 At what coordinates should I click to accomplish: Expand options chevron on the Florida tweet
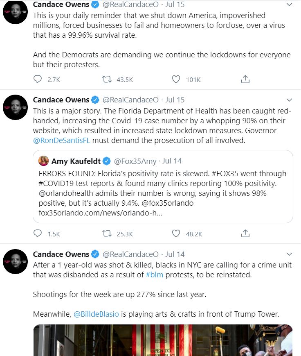(289, 100)
